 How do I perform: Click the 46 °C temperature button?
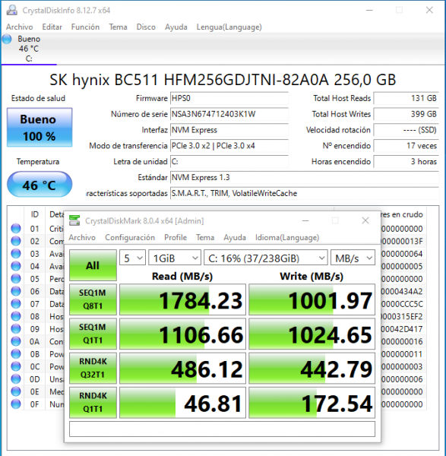(40, 185)
